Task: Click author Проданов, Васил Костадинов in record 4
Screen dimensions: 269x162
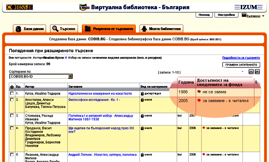Action: pyautogui.click(x=38, y=130)
